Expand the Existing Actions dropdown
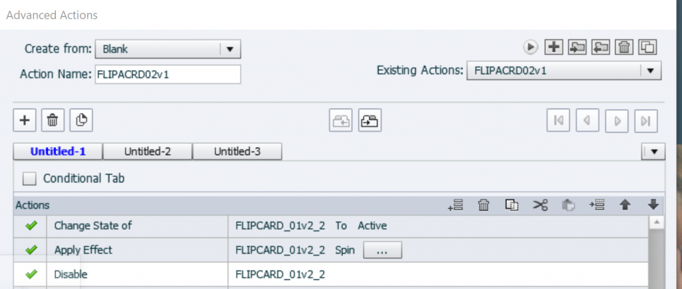Viewport: 682px width, 289px height. 650,70
